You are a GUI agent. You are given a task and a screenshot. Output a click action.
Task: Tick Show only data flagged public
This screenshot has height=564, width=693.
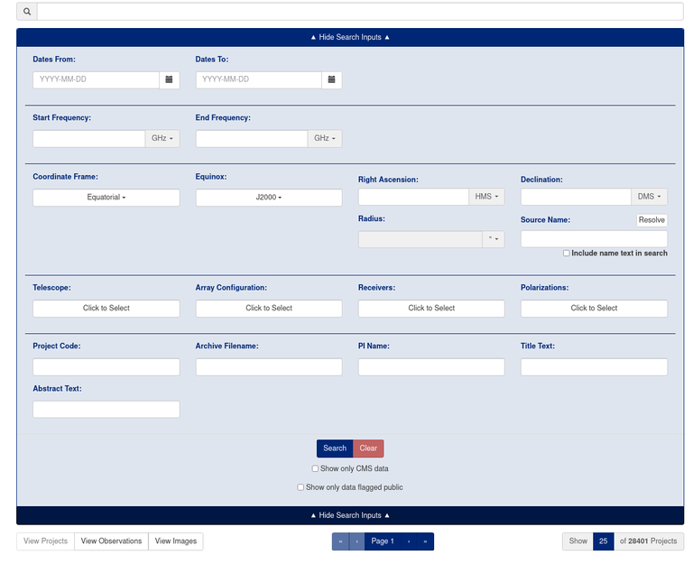pos(301,487)
